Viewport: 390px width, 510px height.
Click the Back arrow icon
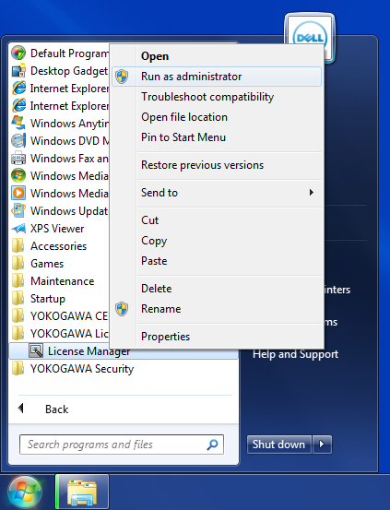coord(21,409)
